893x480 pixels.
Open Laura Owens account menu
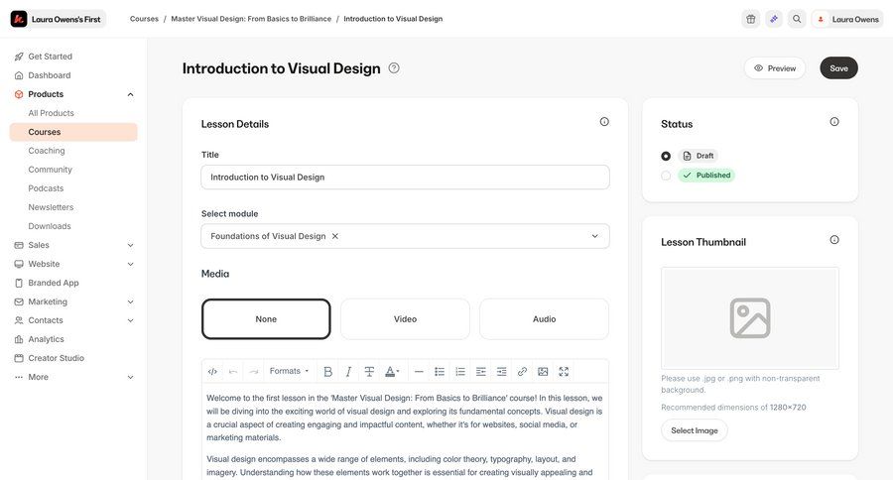(x=847, y=19)
